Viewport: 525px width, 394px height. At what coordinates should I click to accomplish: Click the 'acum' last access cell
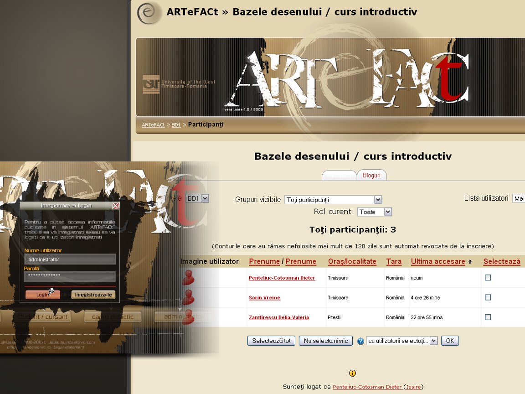point(417,278)
